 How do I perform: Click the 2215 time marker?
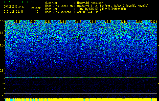tap(78, 22)
